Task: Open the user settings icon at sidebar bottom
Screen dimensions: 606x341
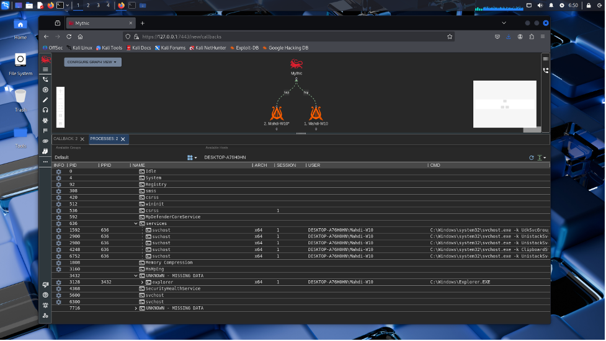Action: click(46, 316)
